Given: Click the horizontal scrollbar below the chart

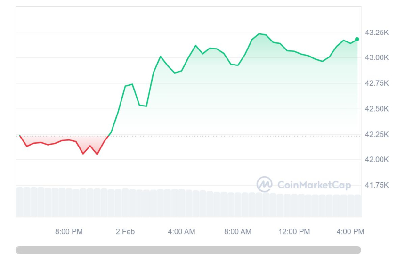Looking at the screenshot, I should click(x=188, y=250).
